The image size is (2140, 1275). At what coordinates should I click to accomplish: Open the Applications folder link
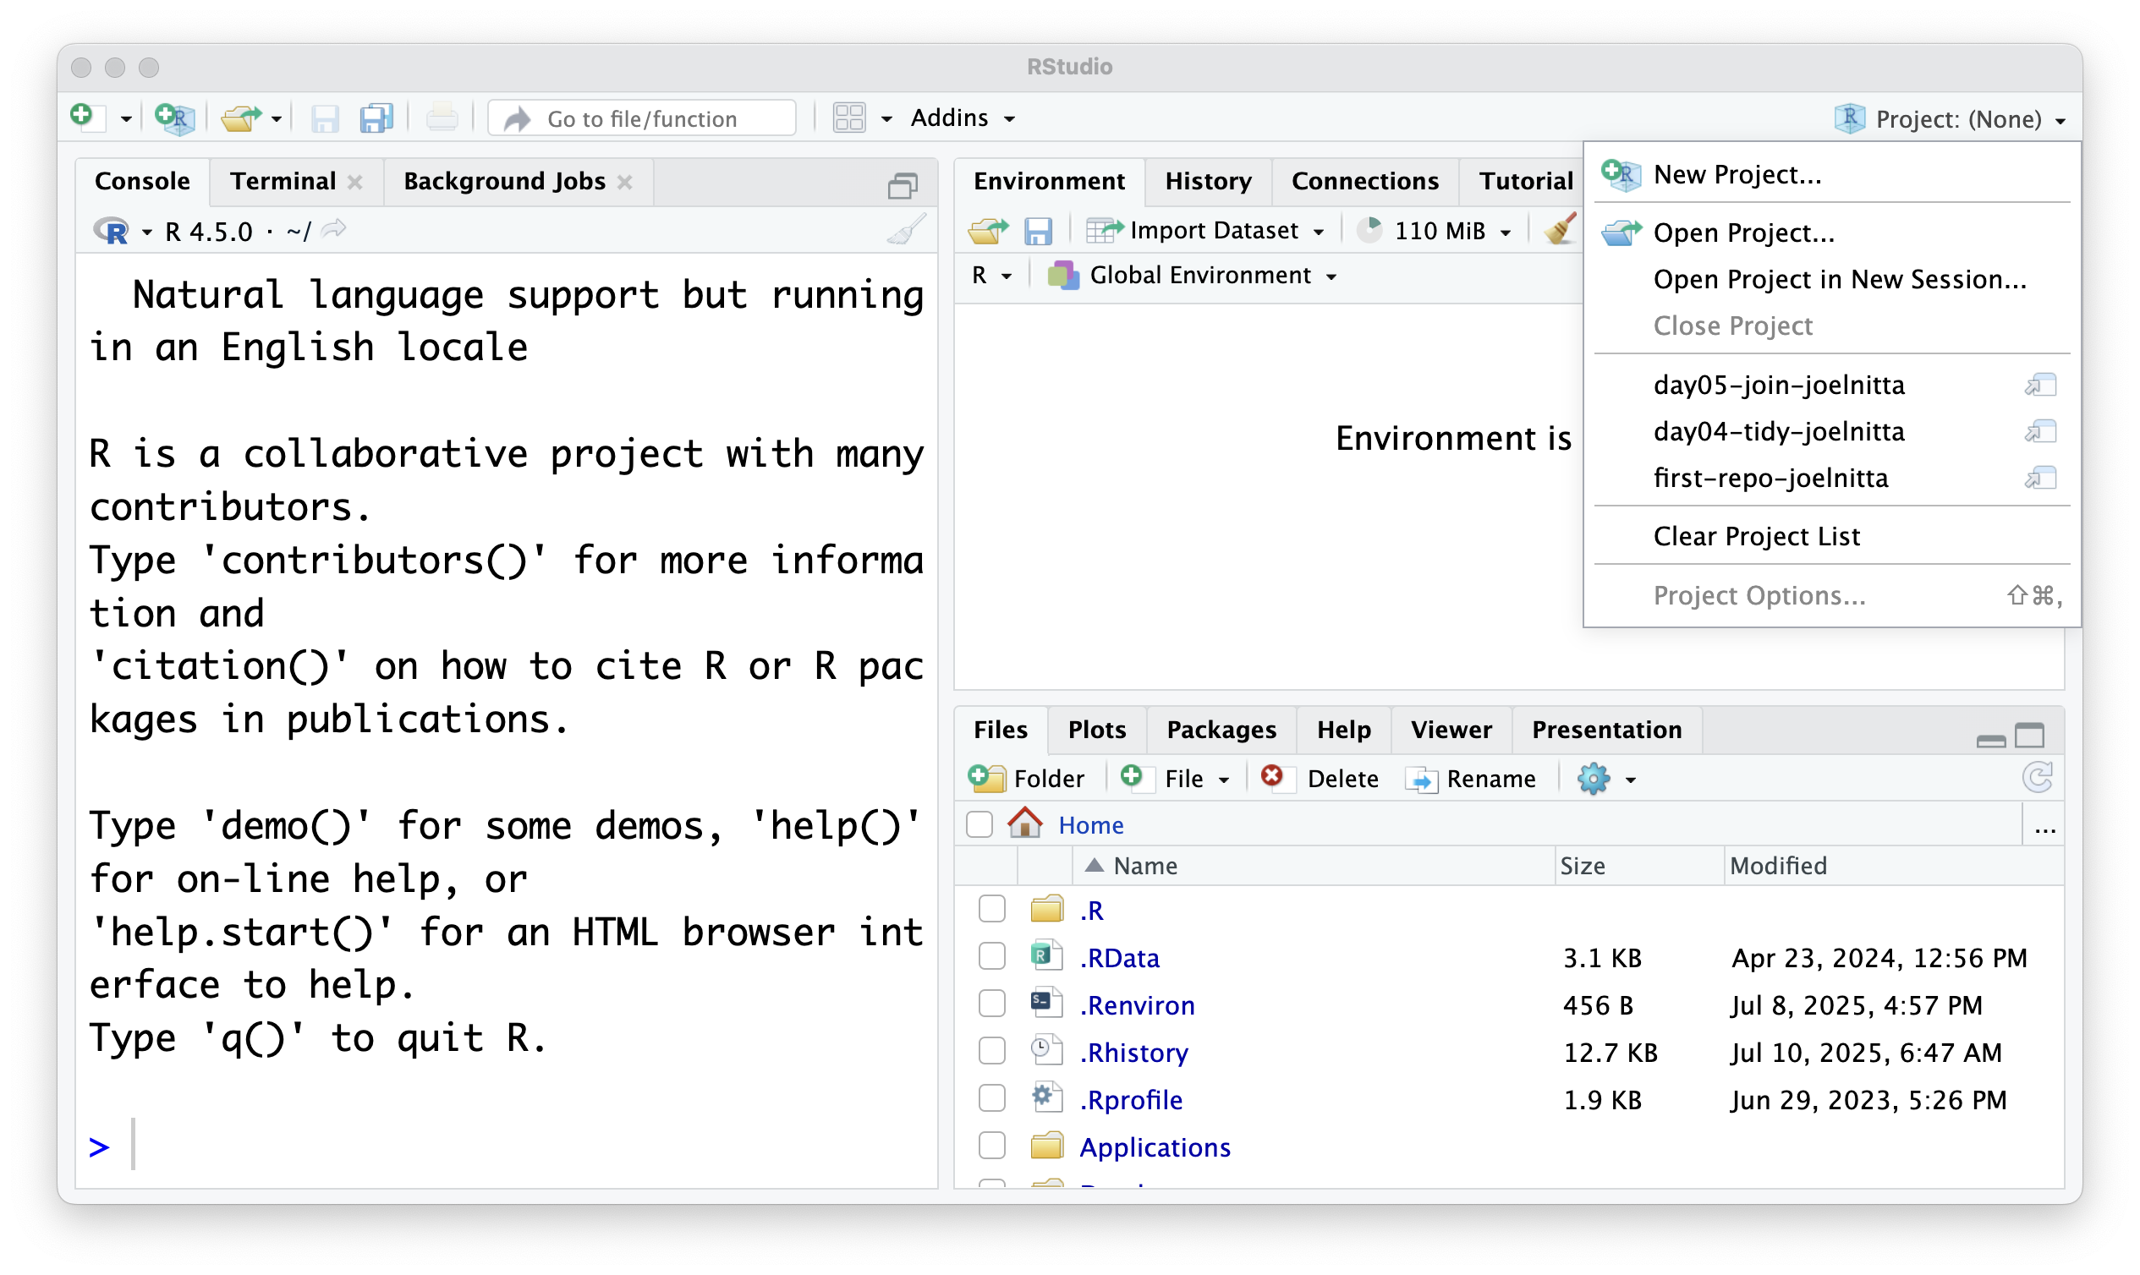coord(1155,1147)
